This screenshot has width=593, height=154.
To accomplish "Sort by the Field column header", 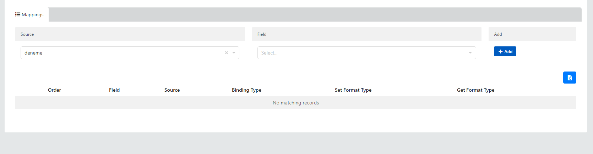I will click(114, 90).
